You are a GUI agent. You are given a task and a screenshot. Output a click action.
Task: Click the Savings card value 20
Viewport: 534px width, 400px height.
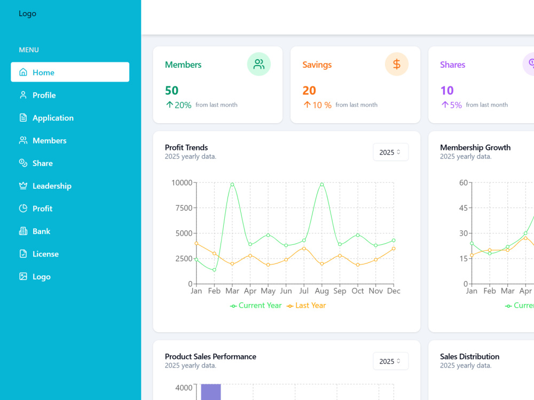click(309, 91)
